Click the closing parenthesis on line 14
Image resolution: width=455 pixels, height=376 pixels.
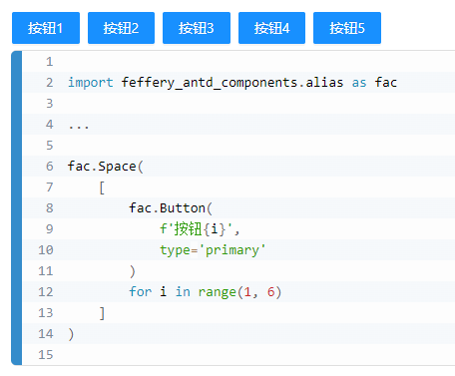(71, 334)
